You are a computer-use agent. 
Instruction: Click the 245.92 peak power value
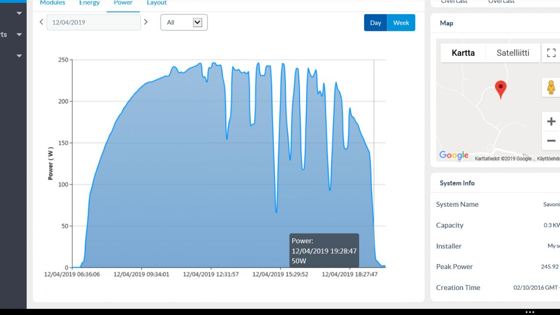550,266
